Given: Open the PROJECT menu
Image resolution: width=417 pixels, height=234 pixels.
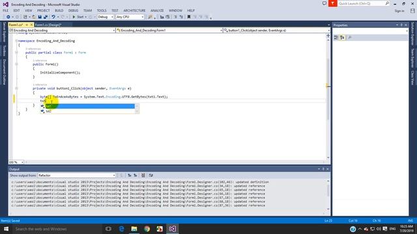Looking at the screenshot, I should click(x=44, y=10).
